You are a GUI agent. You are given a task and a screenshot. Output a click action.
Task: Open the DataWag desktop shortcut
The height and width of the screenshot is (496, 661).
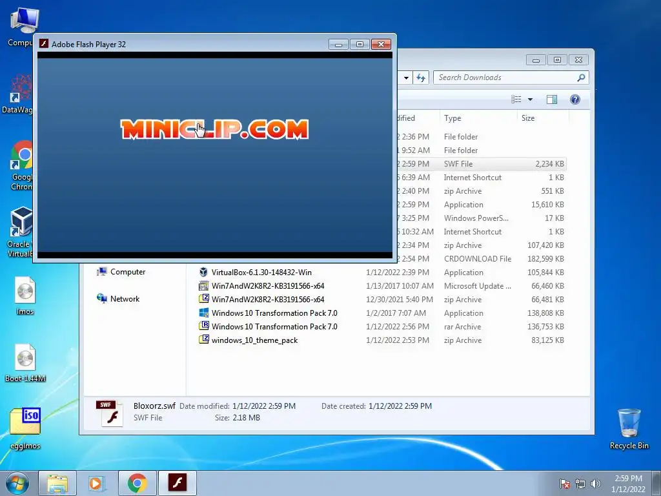[19, 94]
